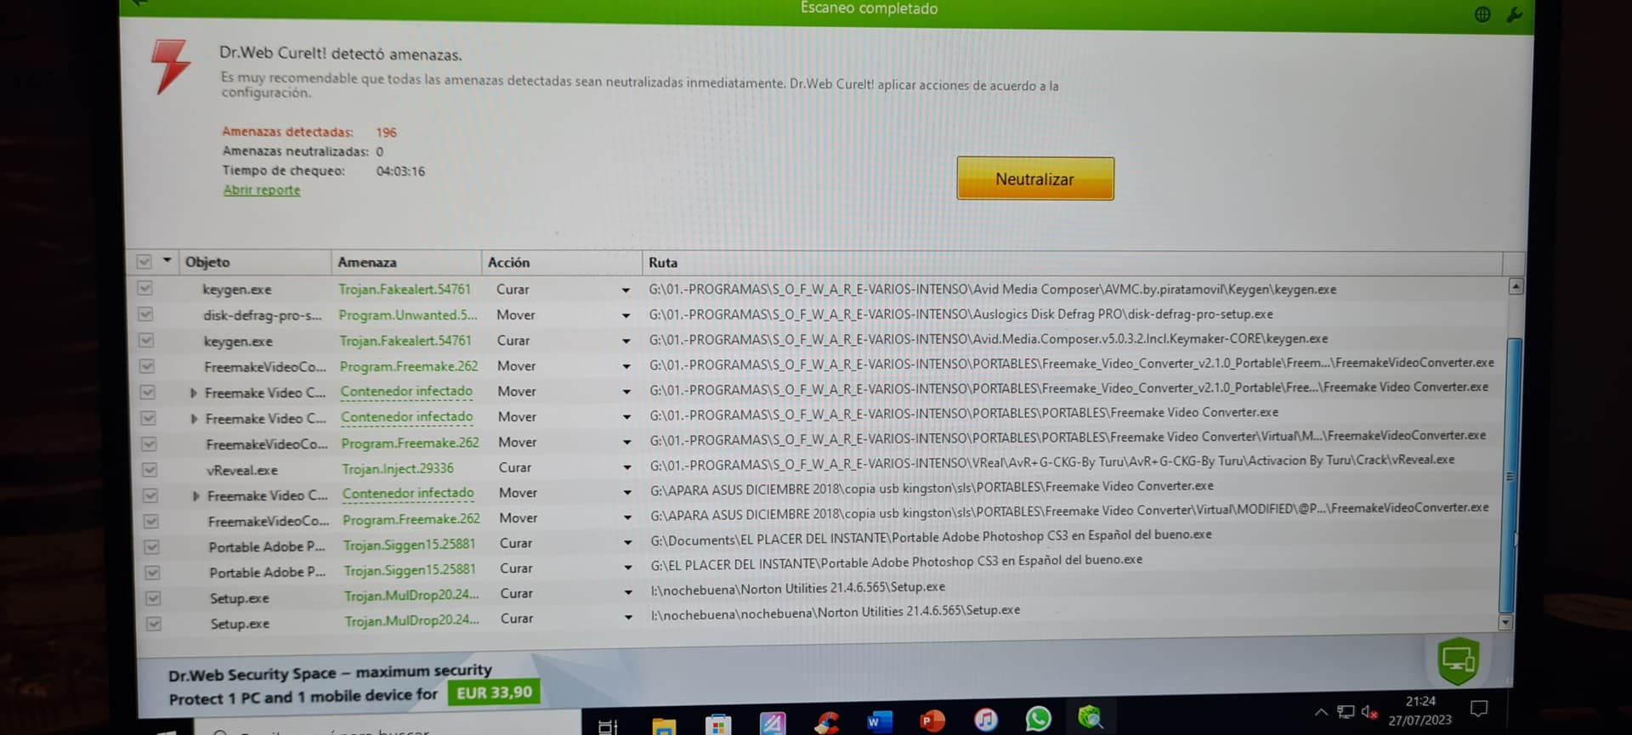The width and height of the screenshot is (1632, 735).
Task: Click the muted volume tray icon
Action: coord(1368,712)
